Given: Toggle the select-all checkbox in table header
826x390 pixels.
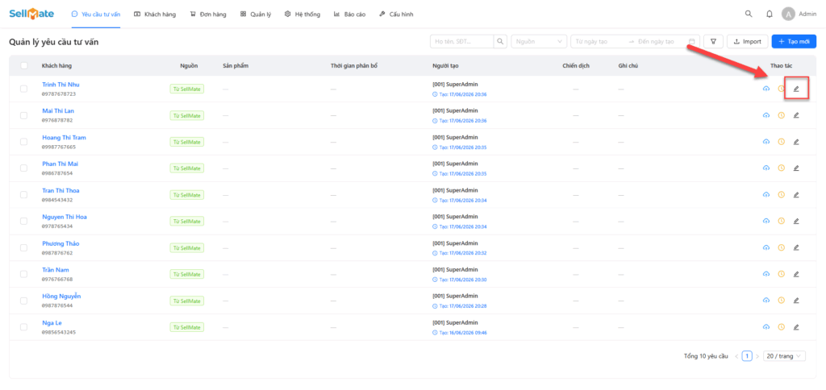Looking at the screenshot, I should coord(23,66).
